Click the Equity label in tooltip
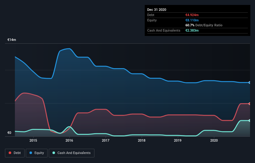This screenshot has width=255, height=163. coord(152,20)
